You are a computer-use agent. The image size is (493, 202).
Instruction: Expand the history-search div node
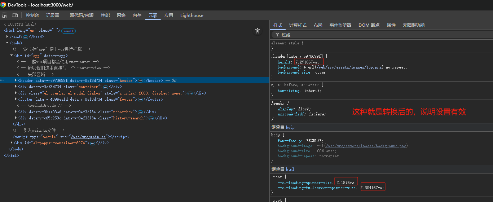[16, 118]
